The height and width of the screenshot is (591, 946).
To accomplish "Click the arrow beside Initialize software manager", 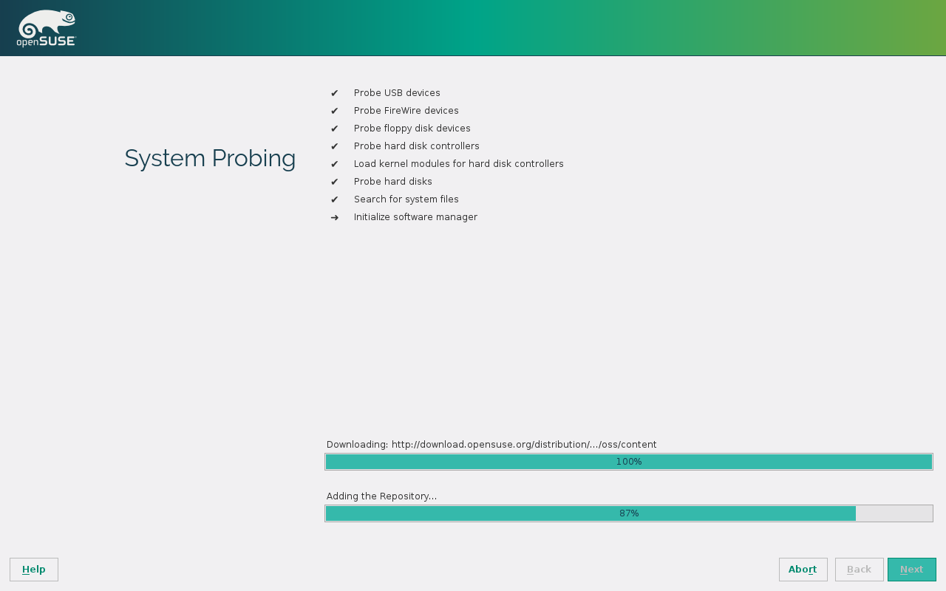I will [334, 217].
